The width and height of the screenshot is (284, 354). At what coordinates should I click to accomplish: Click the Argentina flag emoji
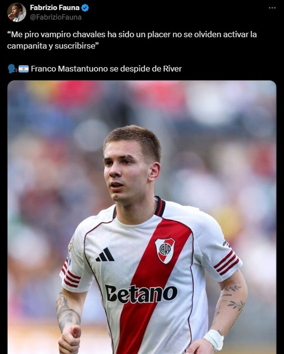(23, 69)
